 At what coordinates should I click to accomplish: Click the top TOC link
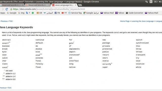coord(11,21)
